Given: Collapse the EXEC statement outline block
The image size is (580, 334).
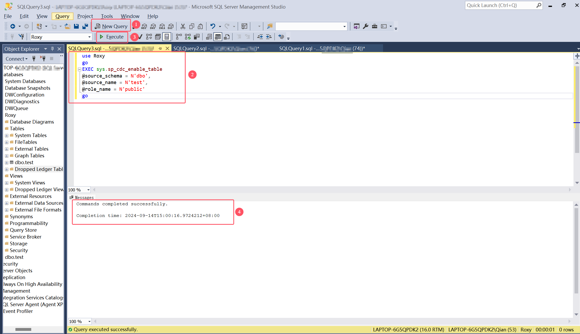Looking at the screenshot, I should coord(79,69).
